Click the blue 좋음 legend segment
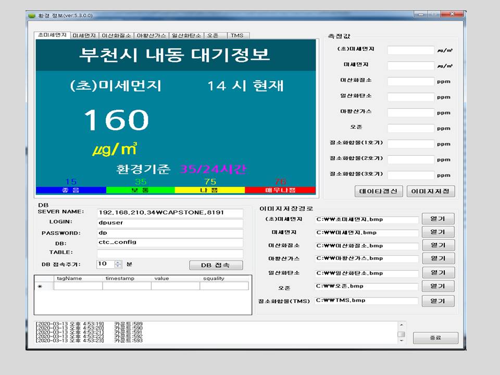This screenshot has width=500, height=375. [x=71, y=190]
